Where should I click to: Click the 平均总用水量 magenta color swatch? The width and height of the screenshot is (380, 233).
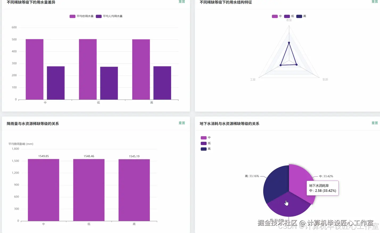72,16
